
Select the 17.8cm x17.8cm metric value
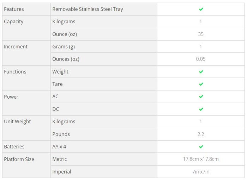[201, 159]
